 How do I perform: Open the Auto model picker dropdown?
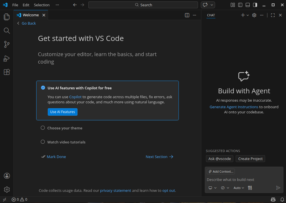point(239,188)
